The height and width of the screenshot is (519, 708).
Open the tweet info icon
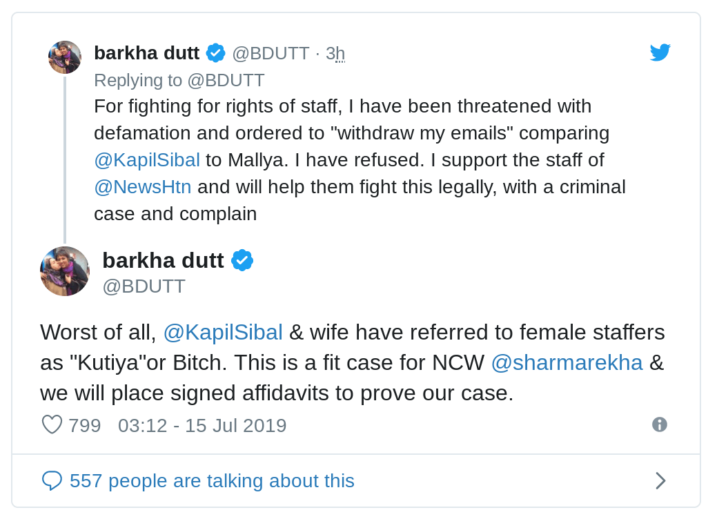click(x=659, y=424)
